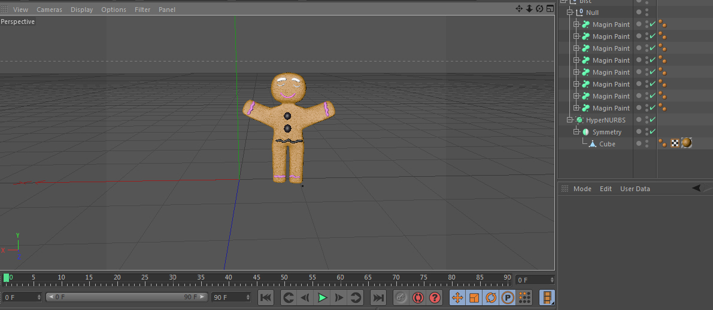Select the Cube object
This screenshot has height=310, width=713.
pyautogui.click(x=607, y=144)
